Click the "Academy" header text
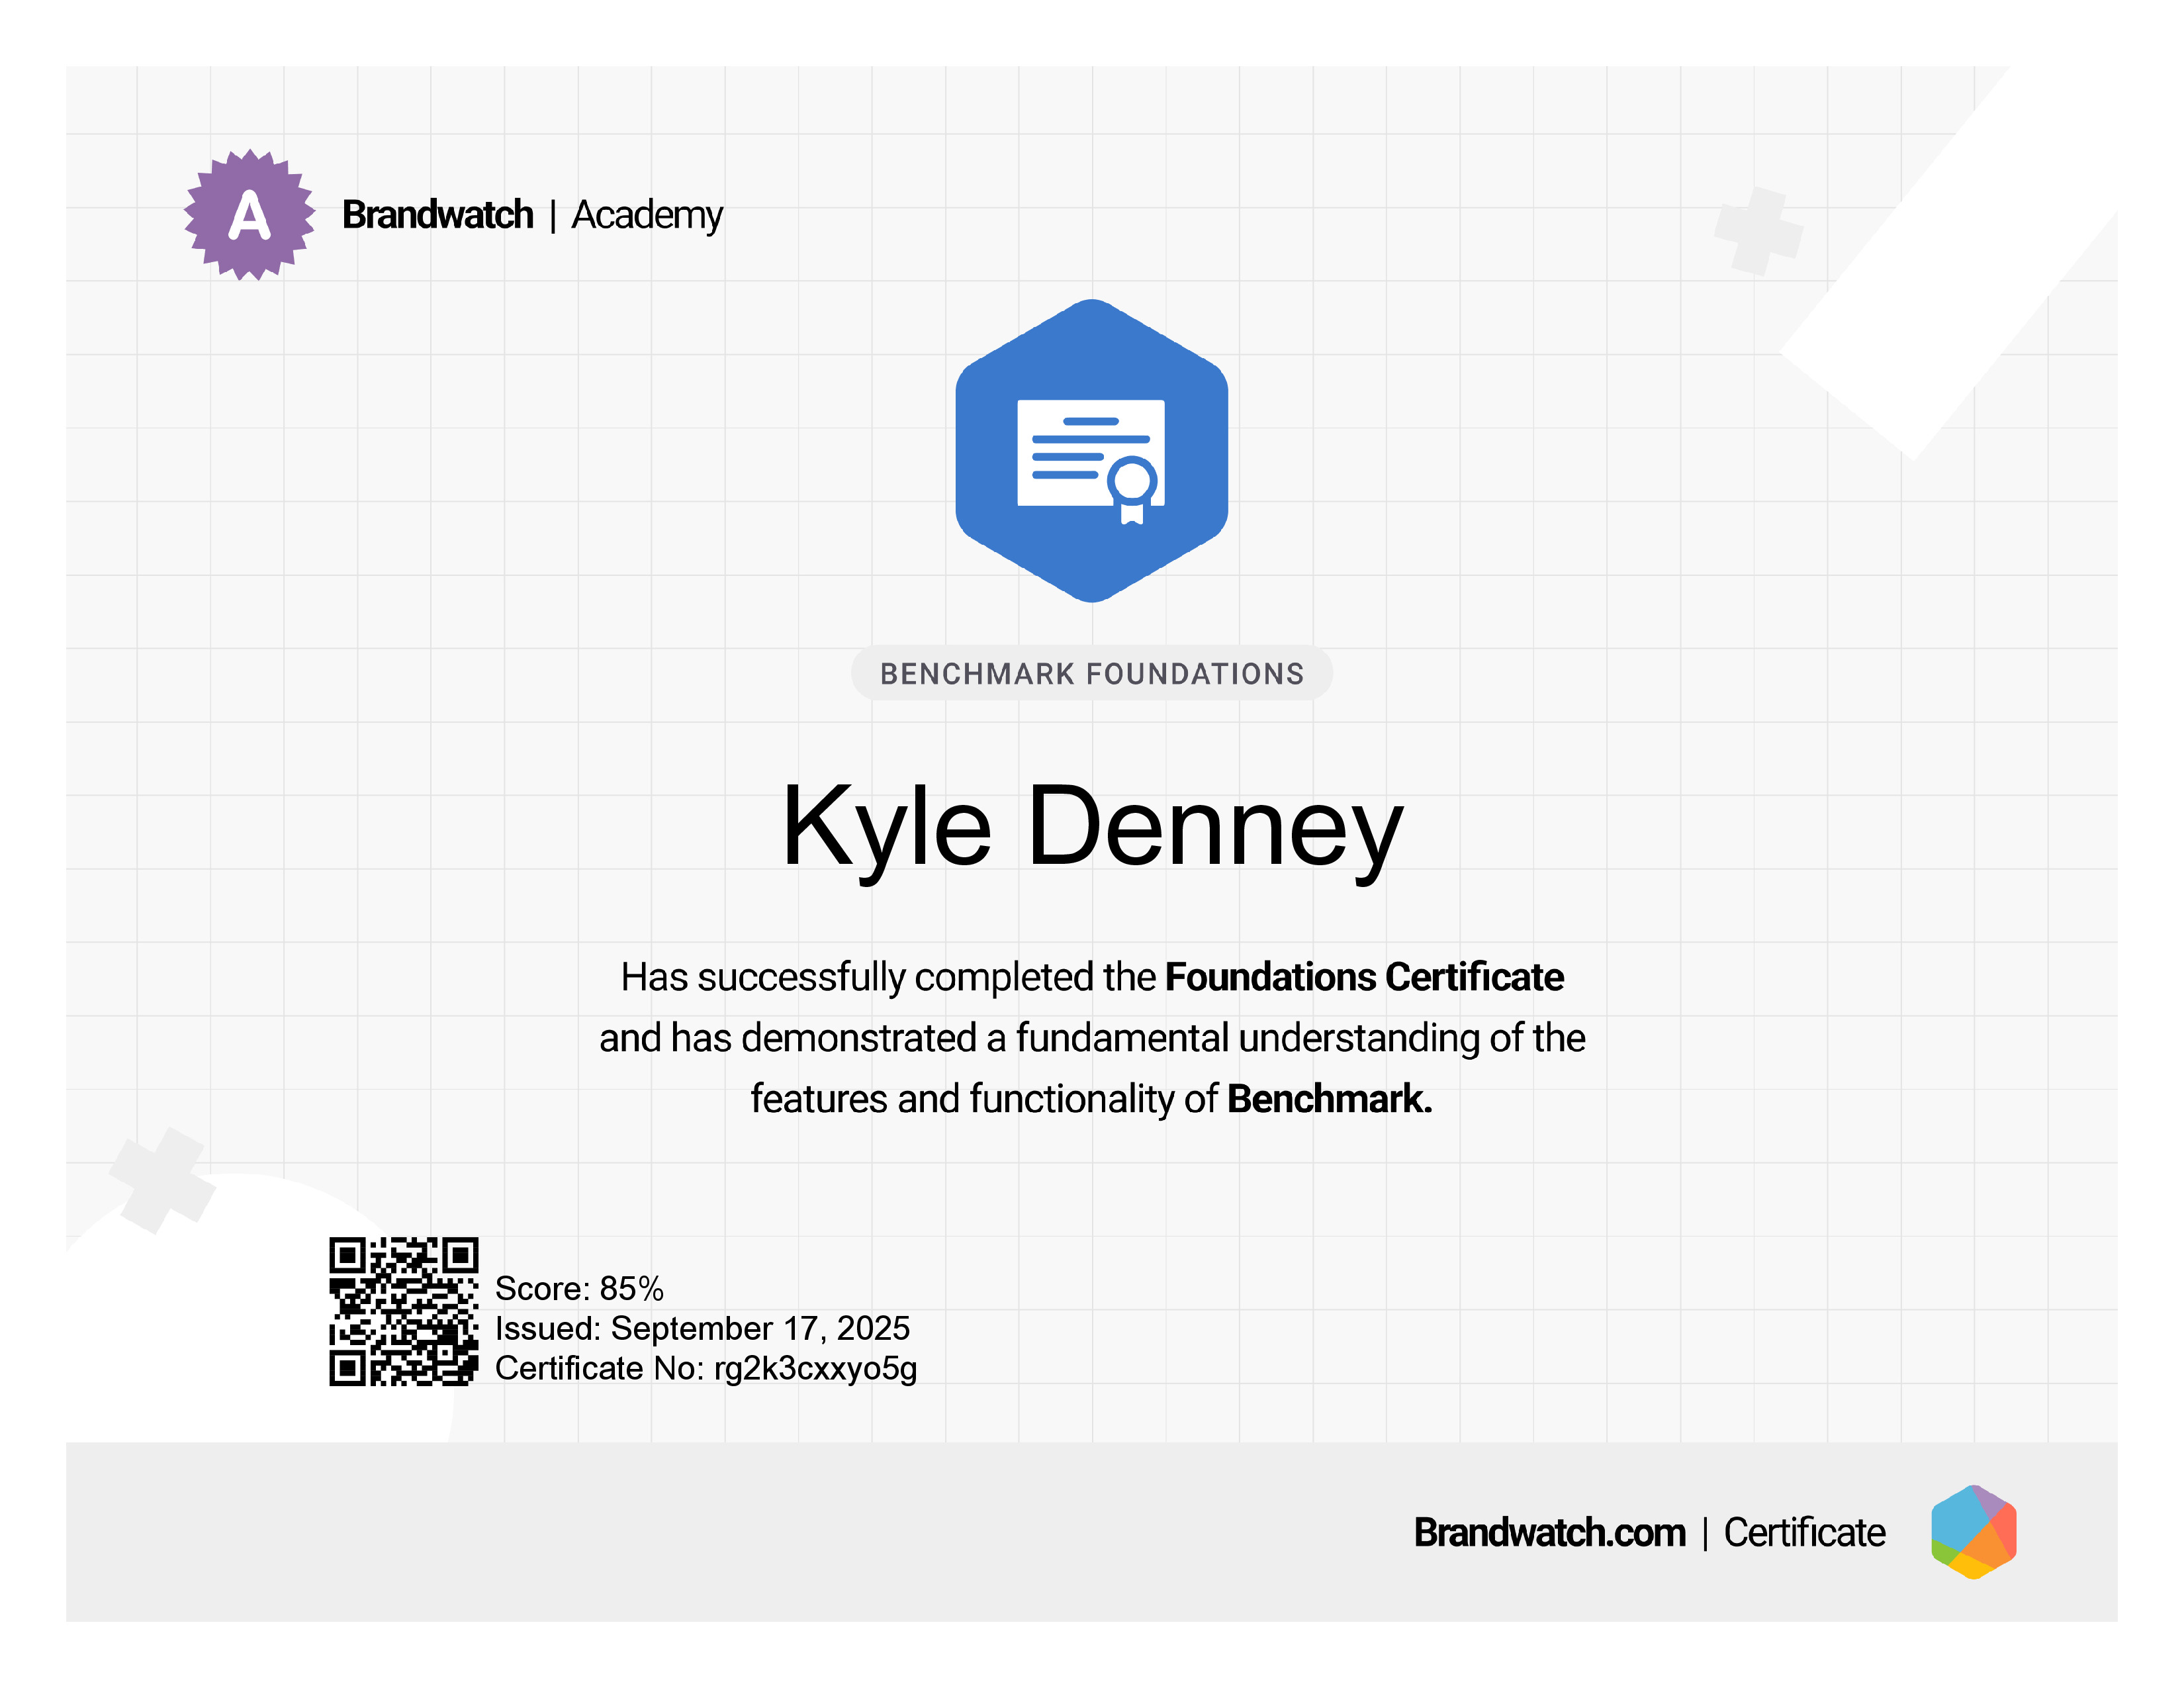2184x1688 pixels. click(647, 216)
